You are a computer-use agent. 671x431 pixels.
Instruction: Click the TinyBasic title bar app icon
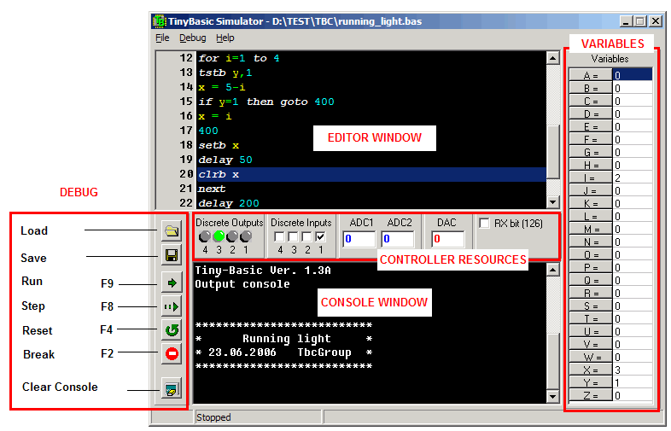[x=159, y=20]
